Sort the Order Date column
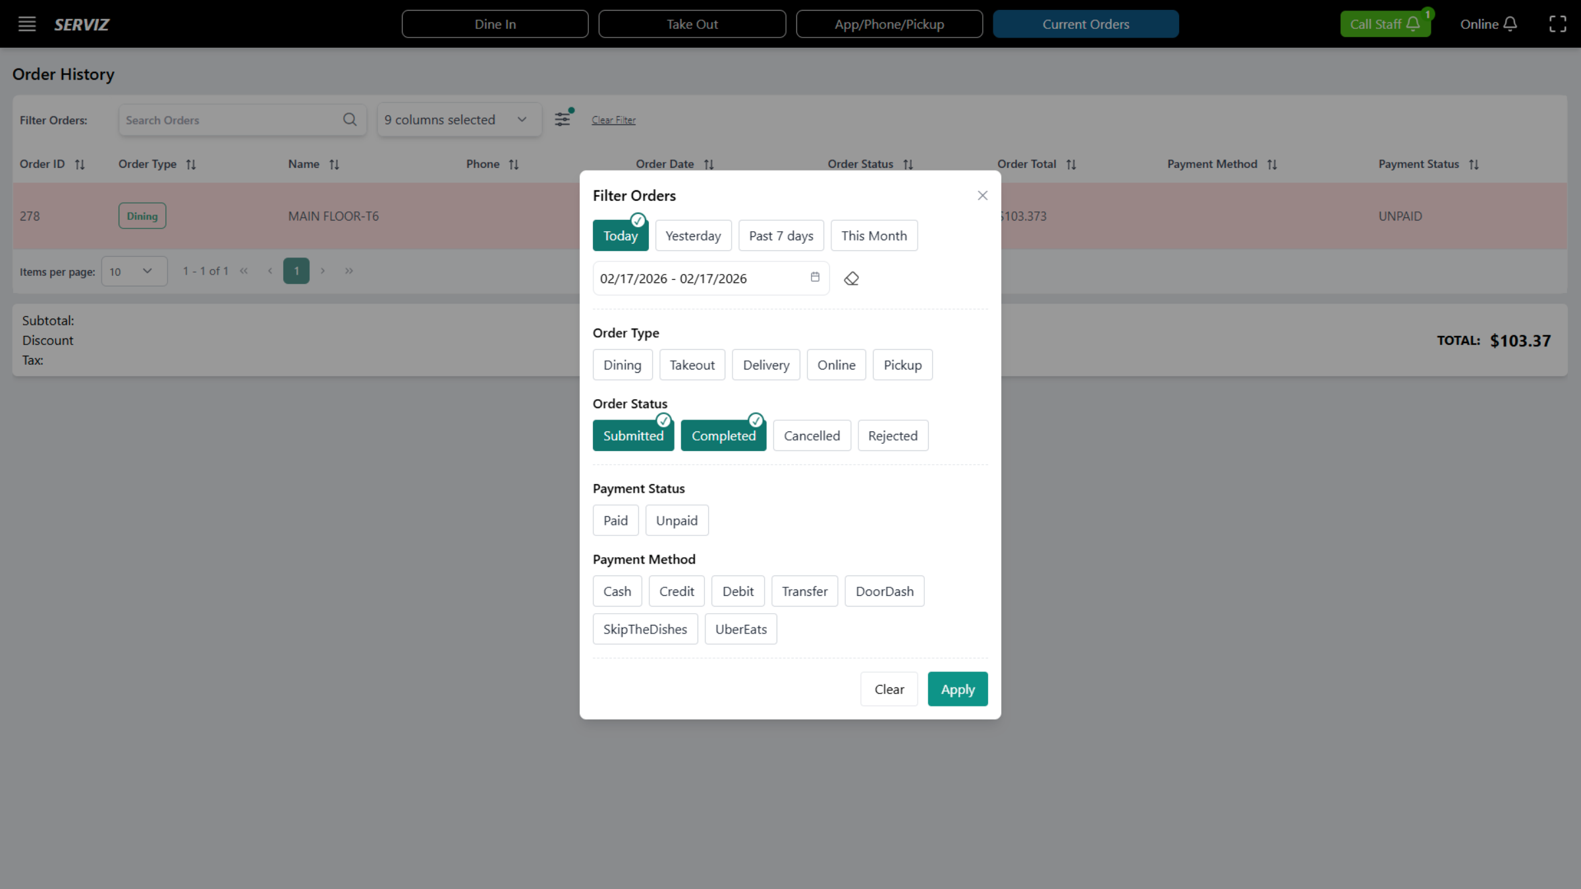The height and width of the screenshot is (889, 1581). (709, 164)
